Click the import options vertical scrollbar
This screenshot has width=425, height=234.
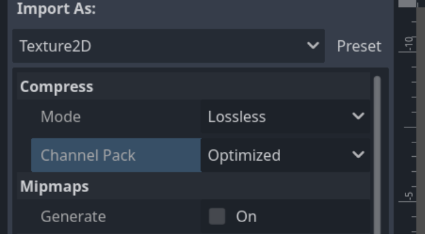click(377, 154)
